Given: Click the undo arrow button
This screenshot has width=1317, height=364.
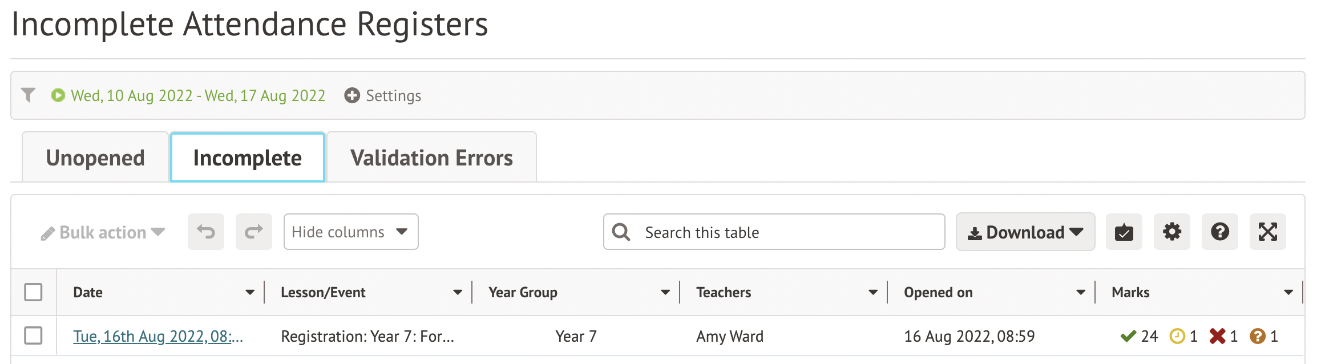Looking at the screenshot, I should click(206, 232).
